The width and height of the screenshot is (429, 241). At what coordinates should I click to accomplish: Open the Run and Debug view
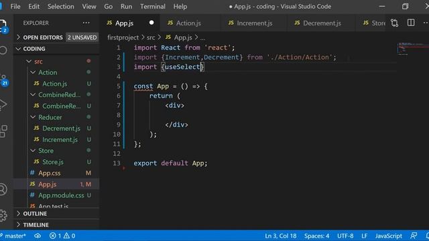pyautogui.click(x=3, y=105)
